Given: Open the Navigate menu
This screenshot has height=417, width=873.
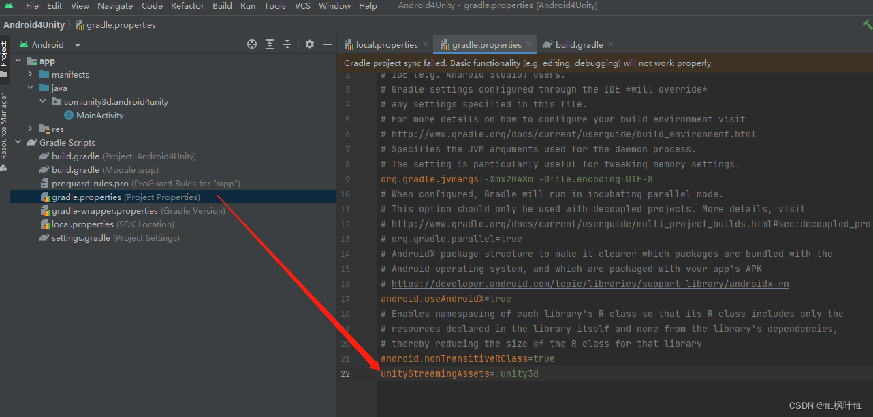Looking at the screenshot, I should [x=115, y=6].
